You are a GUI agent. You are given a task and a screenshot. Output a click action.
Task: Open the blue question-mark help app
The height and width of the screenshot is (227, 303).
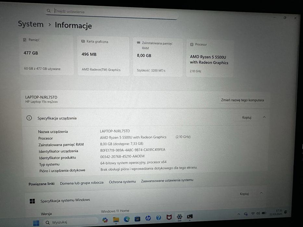tap(159, 218)
